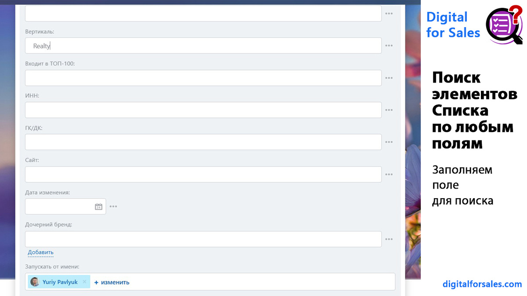
Task: Open options dots beside Сайт field
Action: [389, 175]
